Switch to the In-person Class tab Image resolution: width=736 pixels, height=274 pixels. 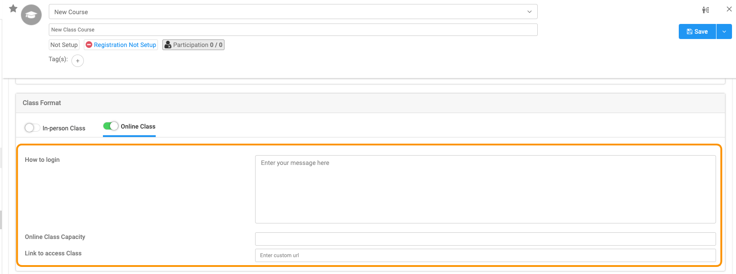(64, 128)
